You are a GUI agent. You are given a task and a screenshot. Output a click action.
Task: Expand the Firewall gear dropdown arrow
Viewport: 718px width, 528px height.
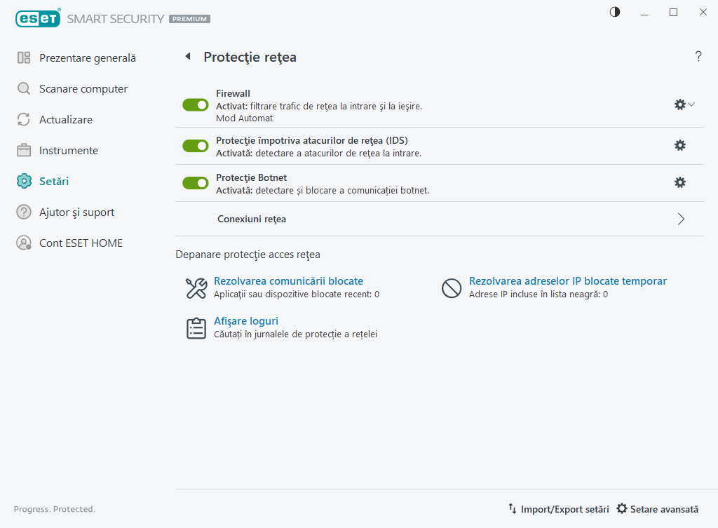pos(691,104)
